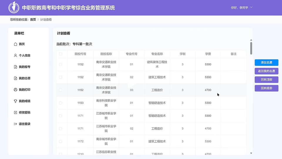Click the 建筑装饰工程技术 cell
The image size is (282, 159).
pos(157,64)
